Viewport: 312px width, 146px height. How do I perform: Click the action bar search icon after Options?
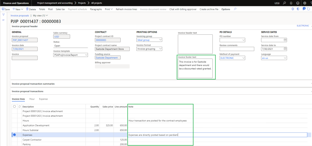coord(235,9)
